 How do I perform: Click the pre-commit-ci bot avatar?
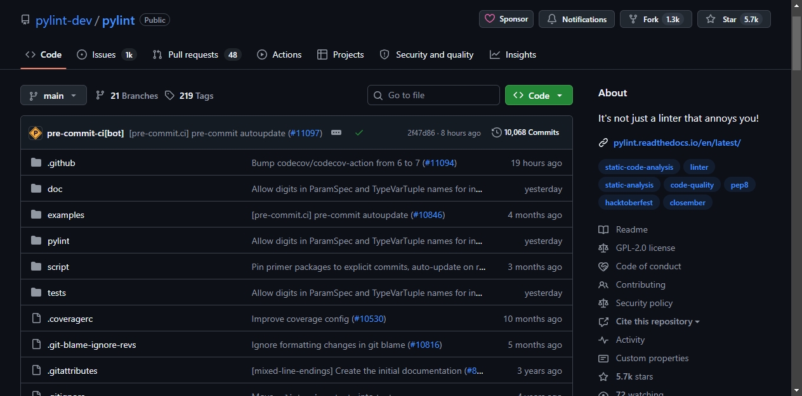point(36,133)
